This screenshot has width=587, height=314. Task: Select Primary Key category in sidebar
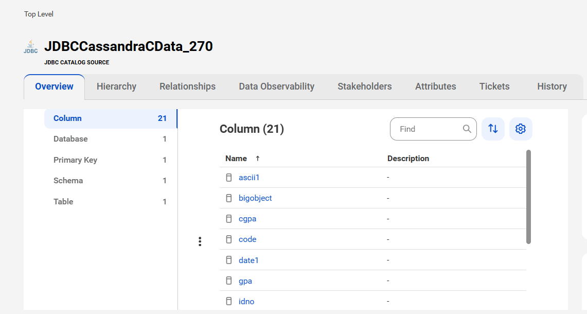point(111,160)
